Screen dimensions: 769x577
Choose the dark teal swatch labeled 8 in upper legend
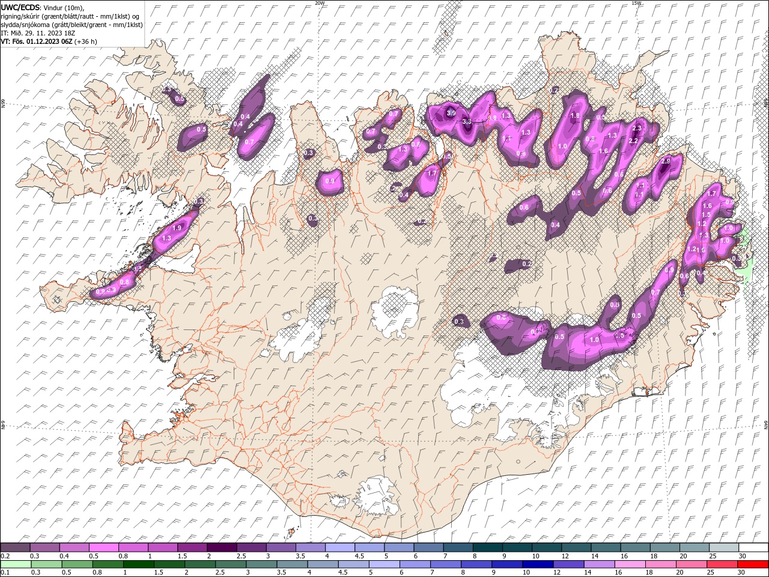[x=487, y=548]
